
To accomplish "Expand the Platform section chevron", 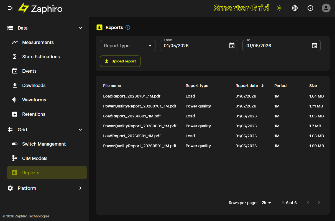I will (x=80, y=188).
